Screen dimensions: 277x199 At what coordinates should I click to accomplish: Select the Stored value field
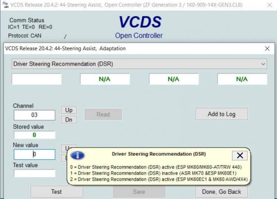point(34,135)
